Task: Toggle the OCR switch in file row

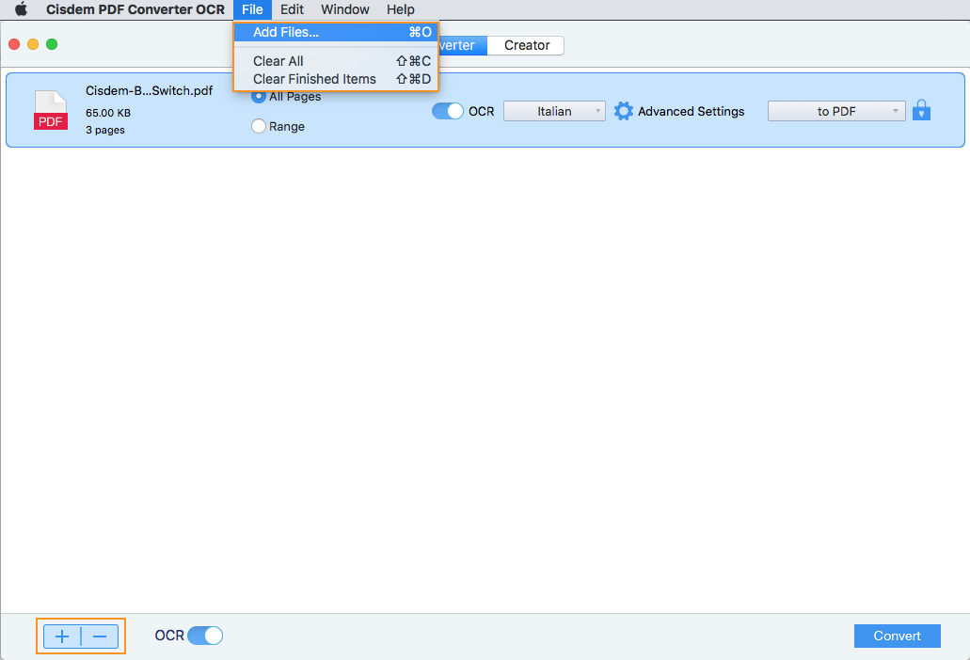Action: 447,111
